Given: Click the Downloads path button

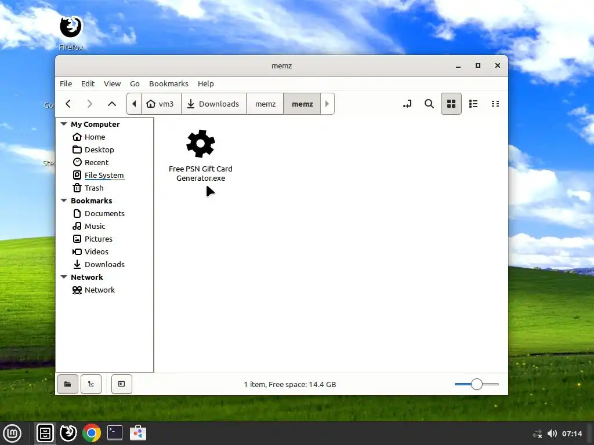Looking at the screenshot, I should click(213, 104).
